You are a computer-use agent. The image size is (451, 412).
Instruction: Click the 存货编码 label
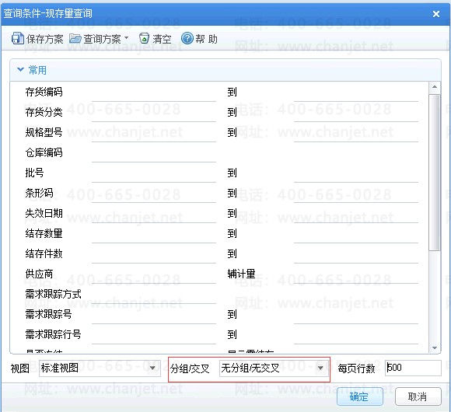click(x=44, y=92)
